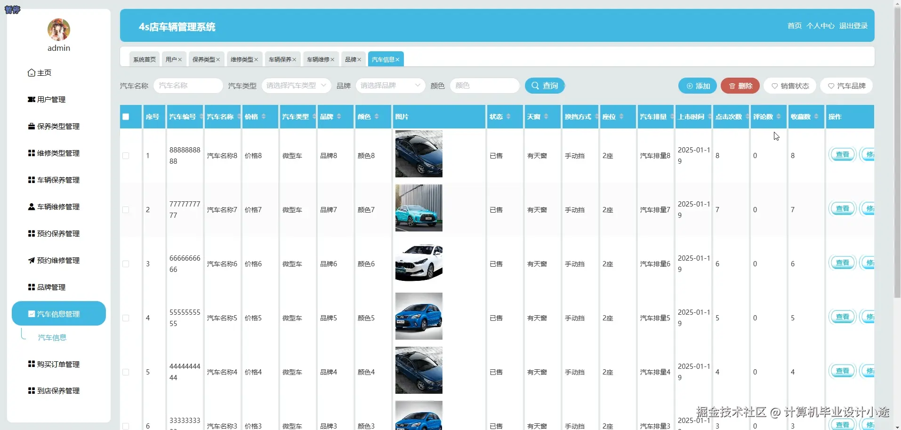Viewport: 901px width, 430px height.
Task: Open the car image thumbnail for 汽车名称7
Action: (419, 208)
